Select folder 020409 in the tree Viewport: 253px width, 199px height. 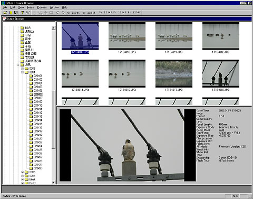coord(38,102)
